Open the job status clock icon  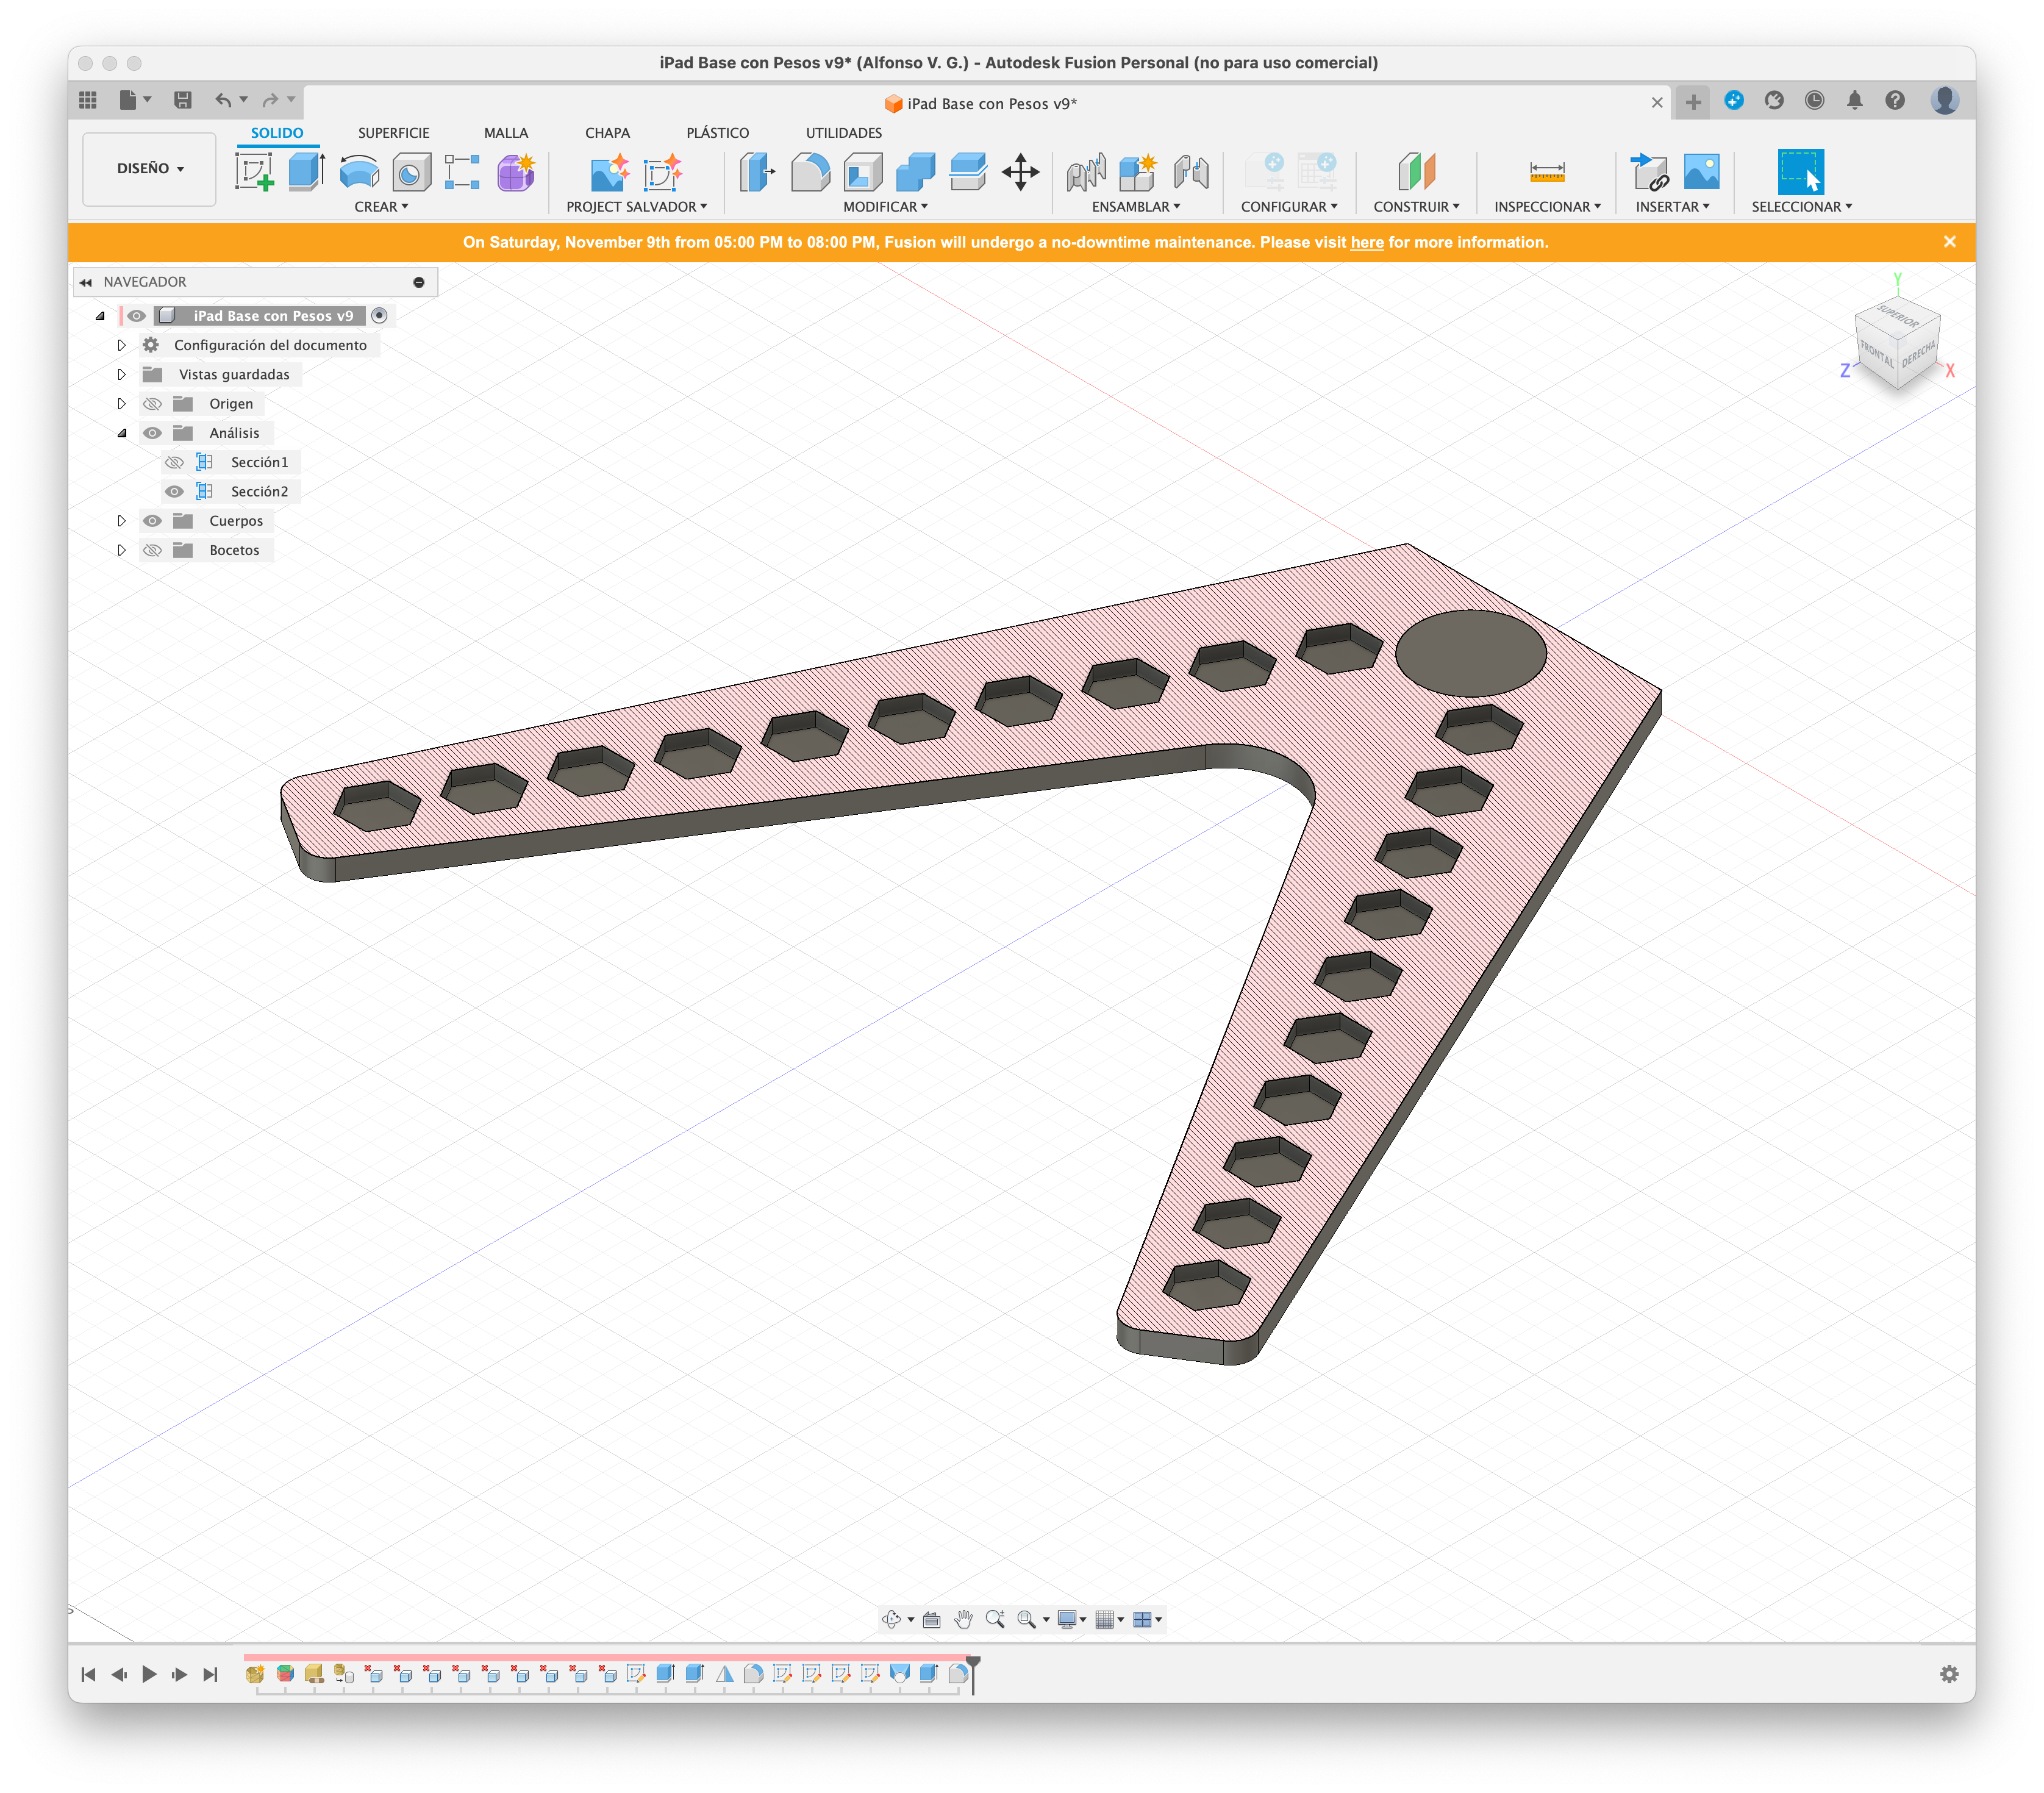pos(1814,100)
